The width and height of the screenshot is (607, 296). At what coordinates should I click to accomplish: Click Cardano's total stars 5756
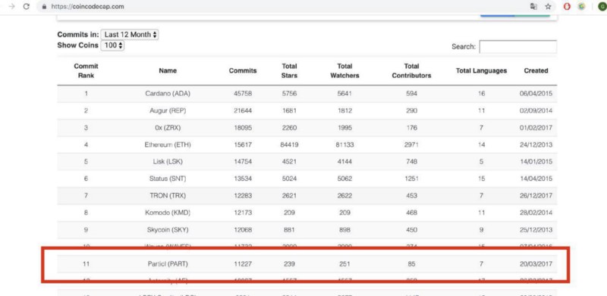tap(289, 94)
